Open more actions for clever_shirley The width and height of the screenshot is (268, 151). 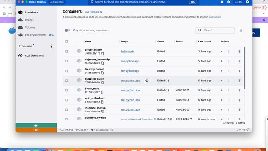click(228, 52)
